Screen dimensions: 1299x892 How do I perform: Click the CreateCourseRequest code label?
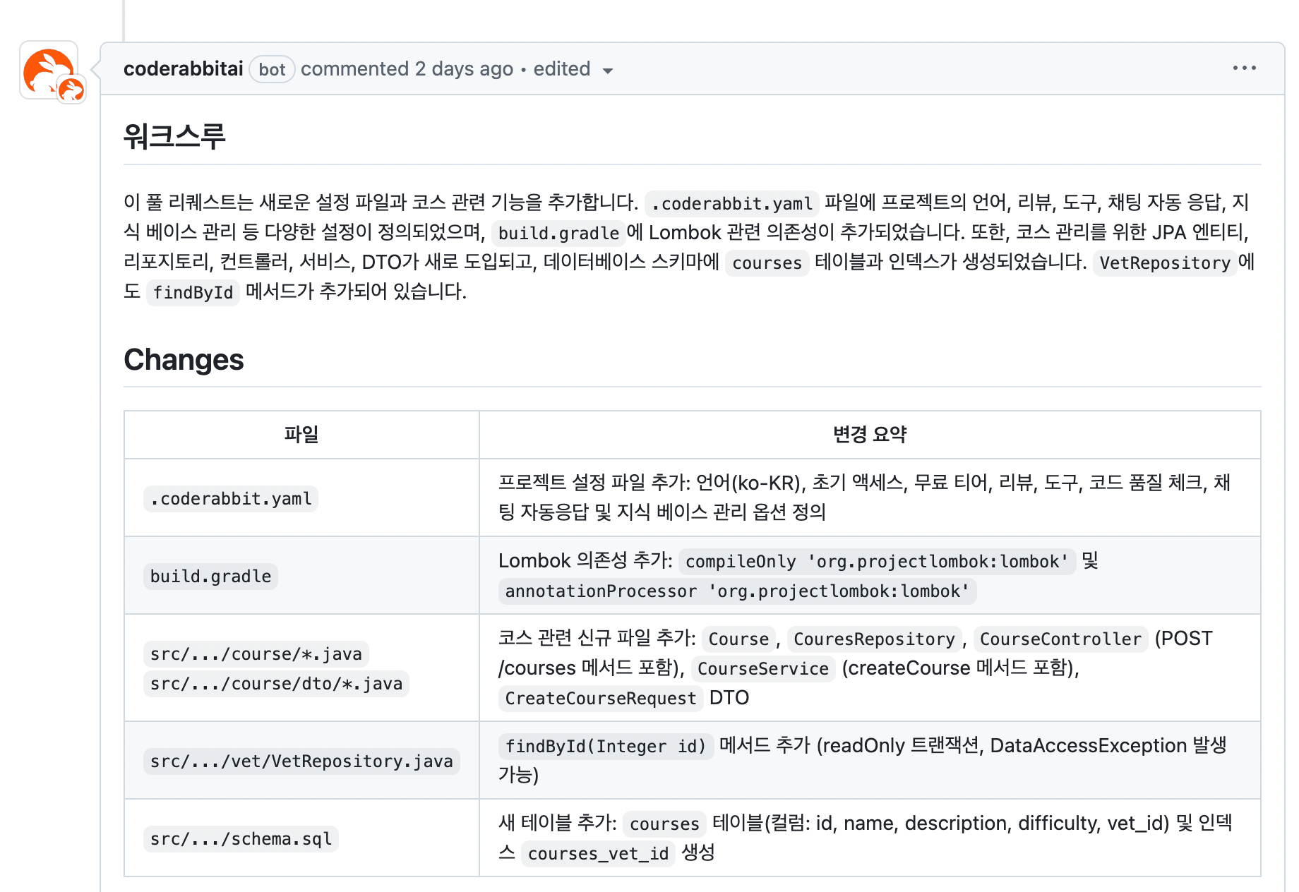600,699
